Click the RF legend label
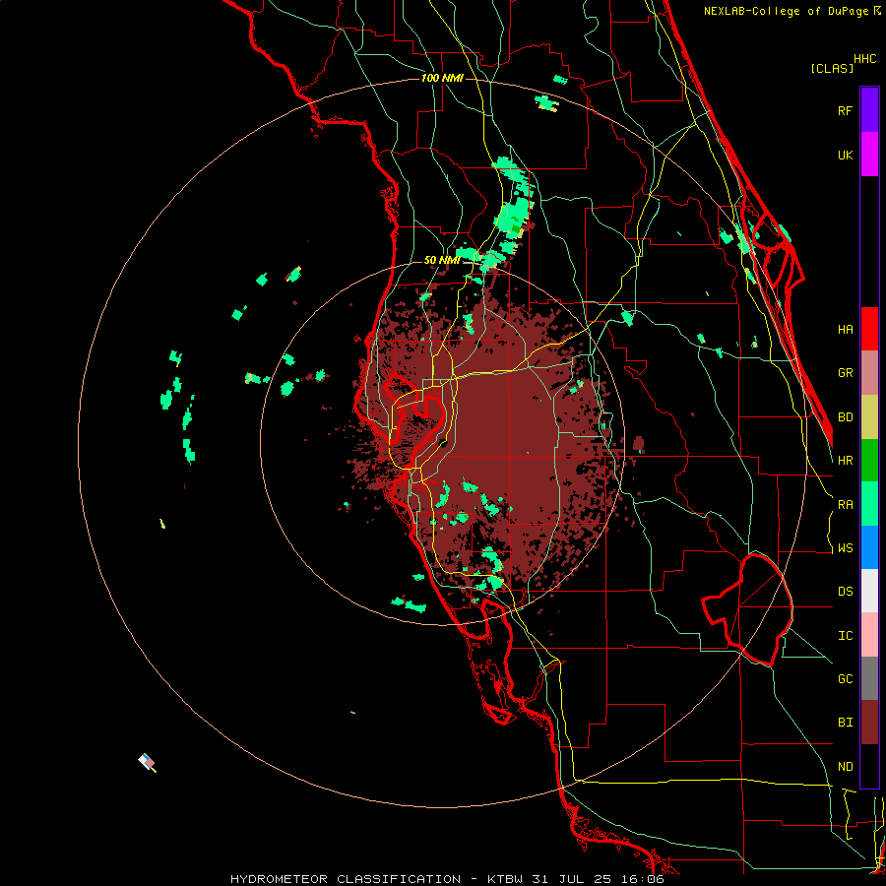Viewport: 886px width, 886px height. click(x=845, y=110)
